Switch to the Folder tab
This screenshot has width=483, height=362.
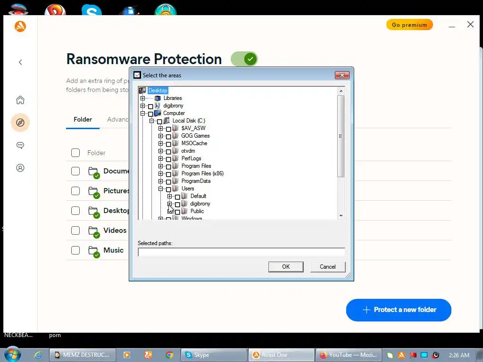tap(83, 119)
